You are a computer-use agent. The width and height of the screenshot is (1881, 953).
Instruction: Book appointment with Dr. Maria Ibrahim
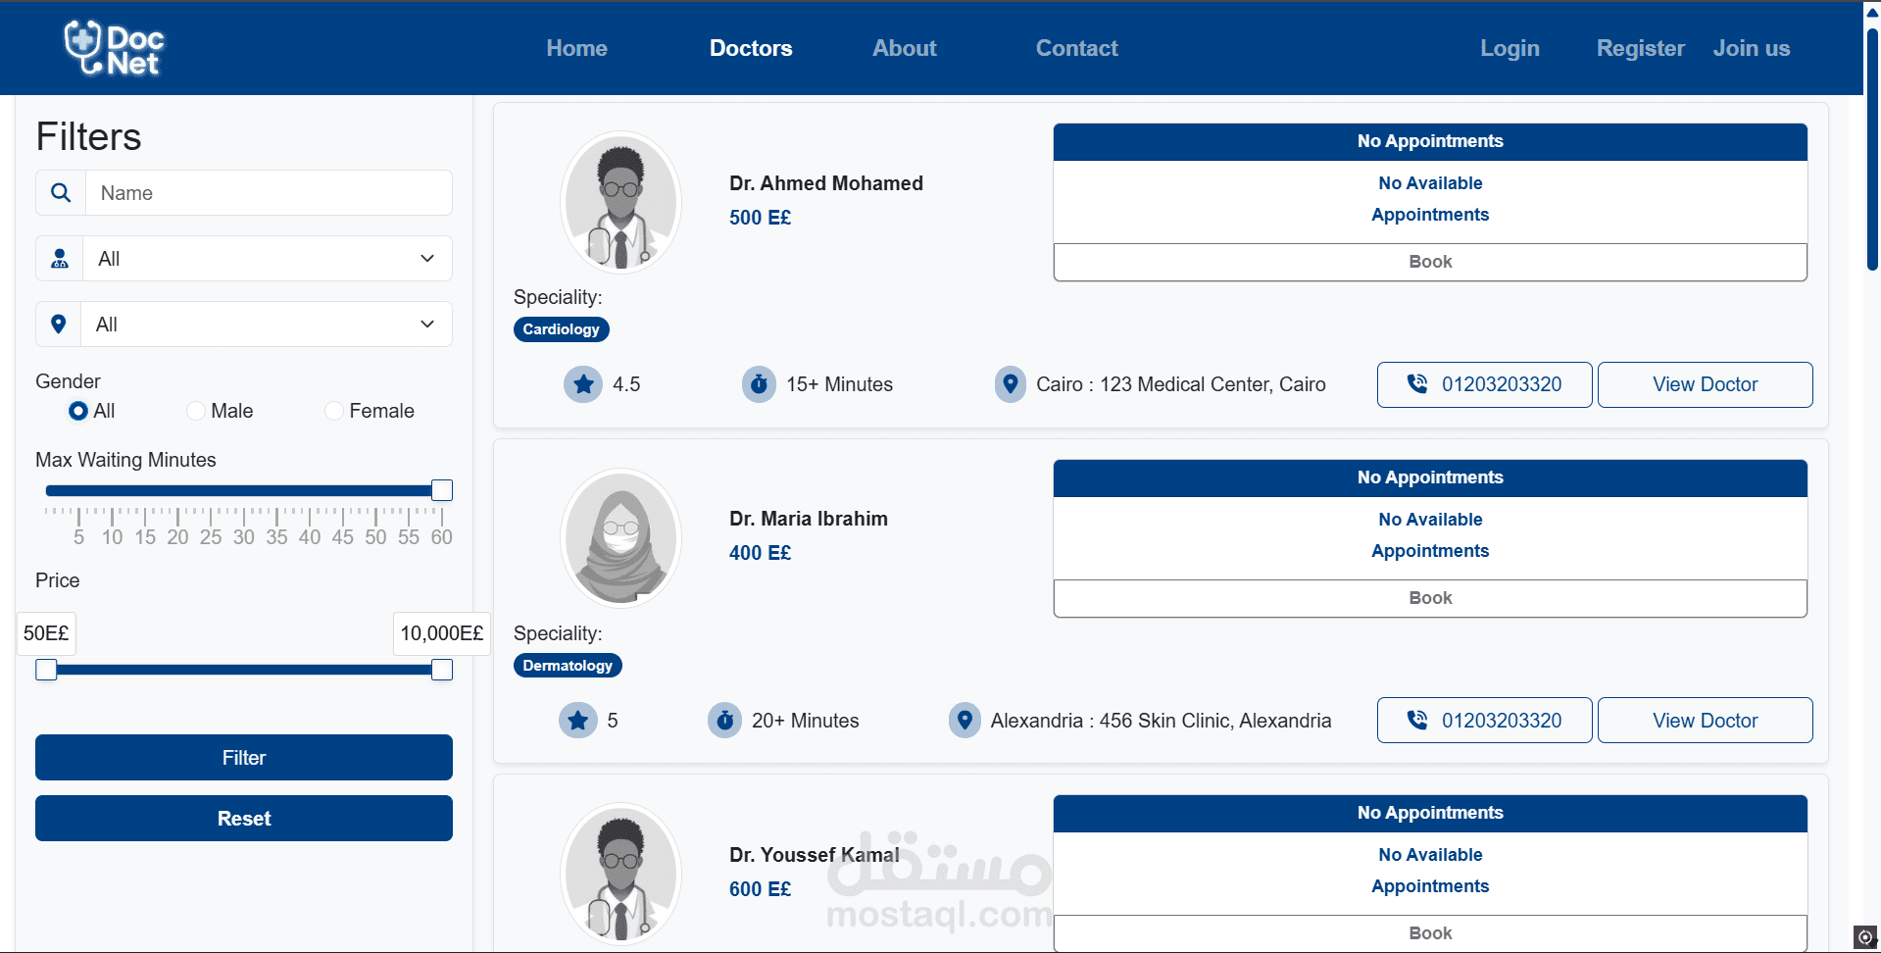1430,598
